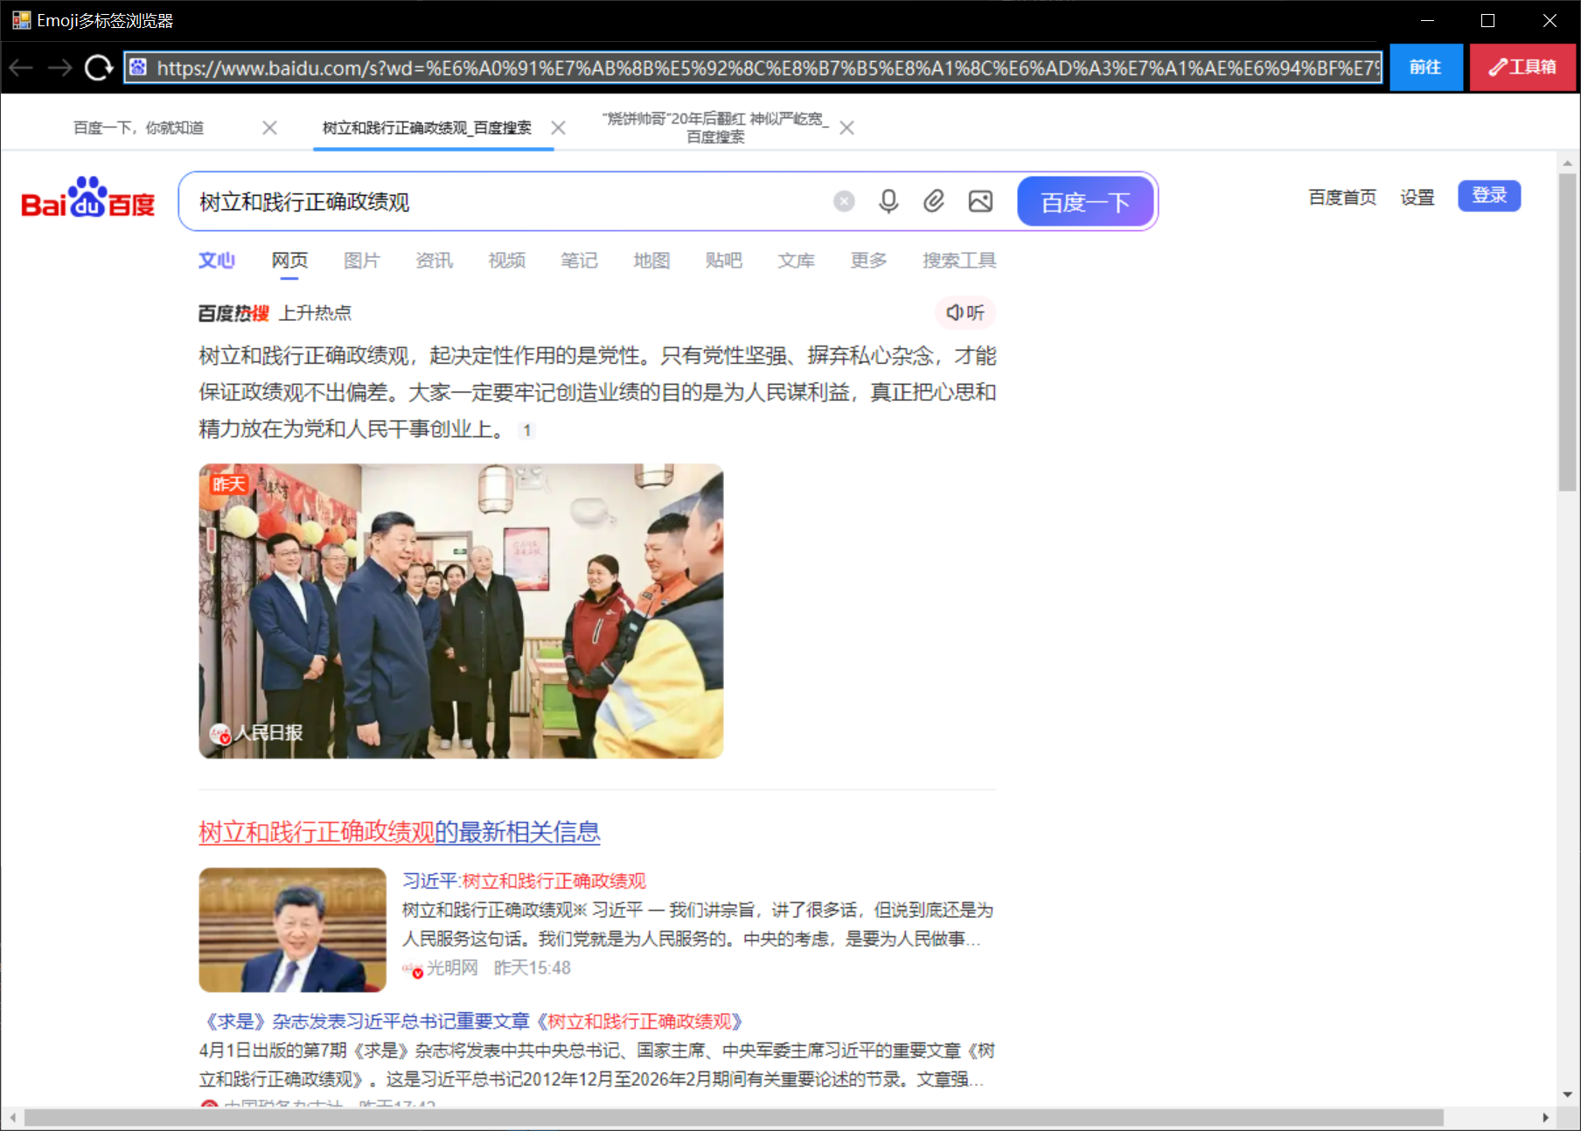Click the Baidu logo
The image size is (1581, 1131).
(x=87, y=198)
